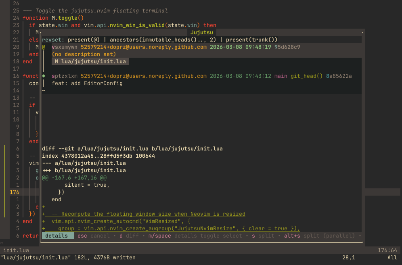Click the (no description set) line
Viewport: 402px width, 265px height.
(84, 54)
